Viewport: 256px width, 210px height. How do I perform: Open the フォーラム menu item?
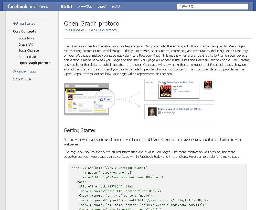[x=84, y=7]
